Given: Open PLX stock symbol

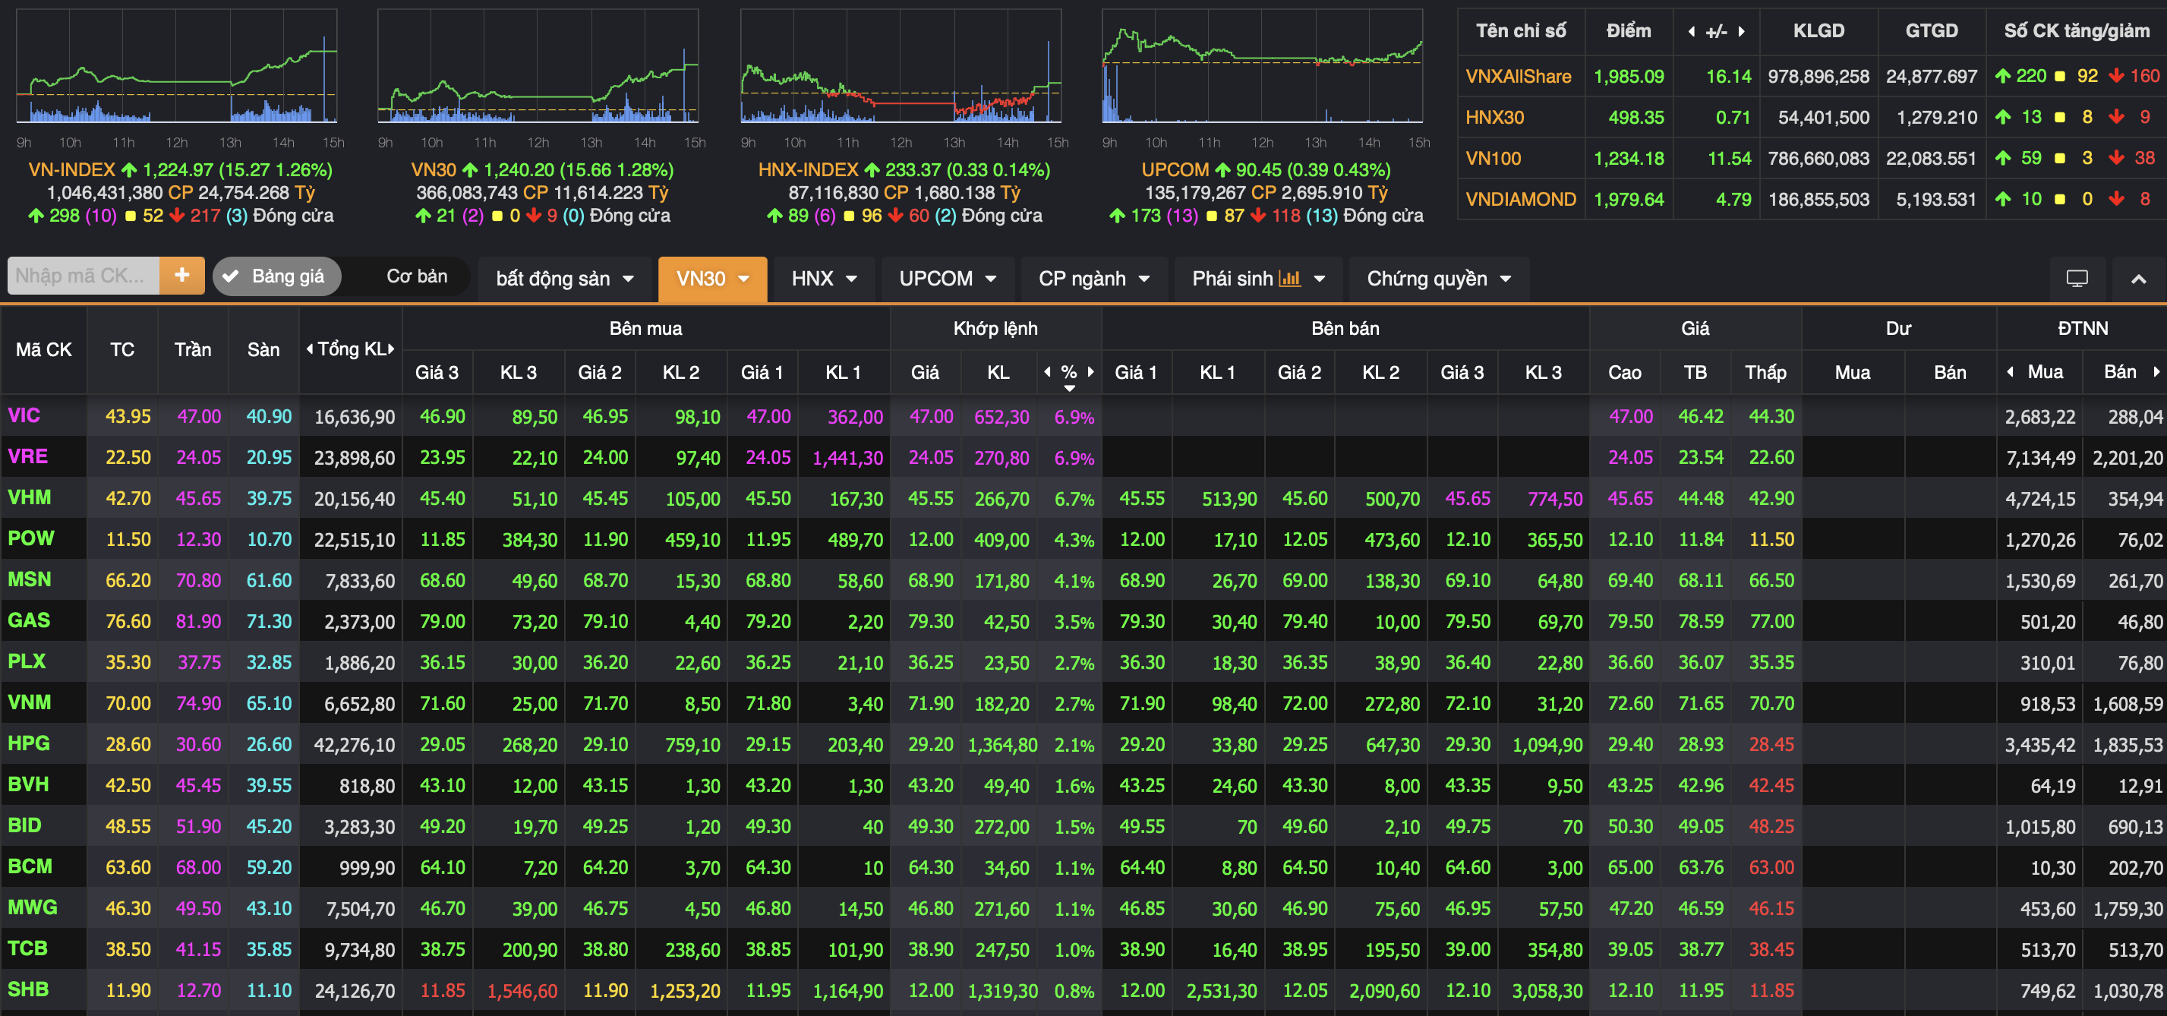Looking at the screenshot, I should [x=26, y=661].
